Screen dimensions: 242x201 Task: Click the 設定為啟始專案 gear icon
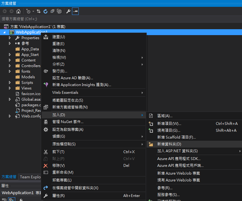coord(46,130)
